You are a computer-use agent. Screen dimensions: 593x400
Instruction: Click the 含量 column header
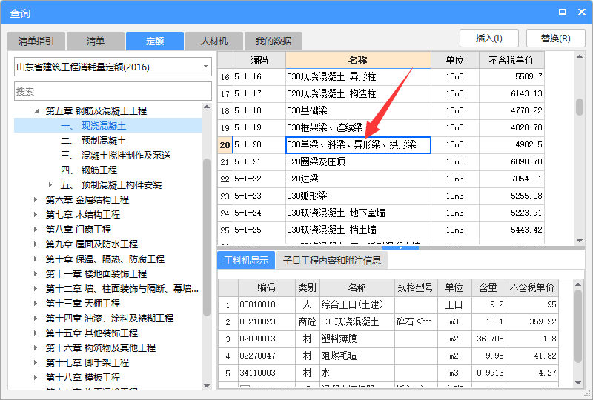pos(488,287)
